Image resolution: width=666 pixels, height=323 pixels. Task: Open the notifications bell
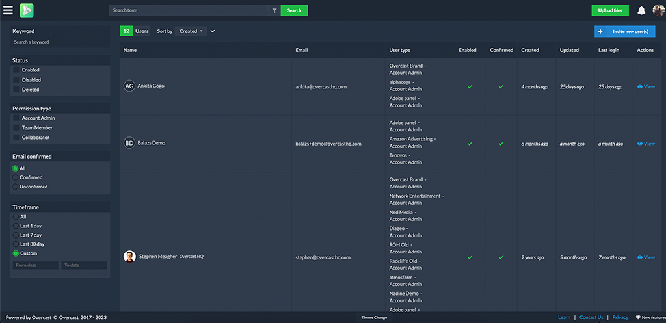coord(641,10)
